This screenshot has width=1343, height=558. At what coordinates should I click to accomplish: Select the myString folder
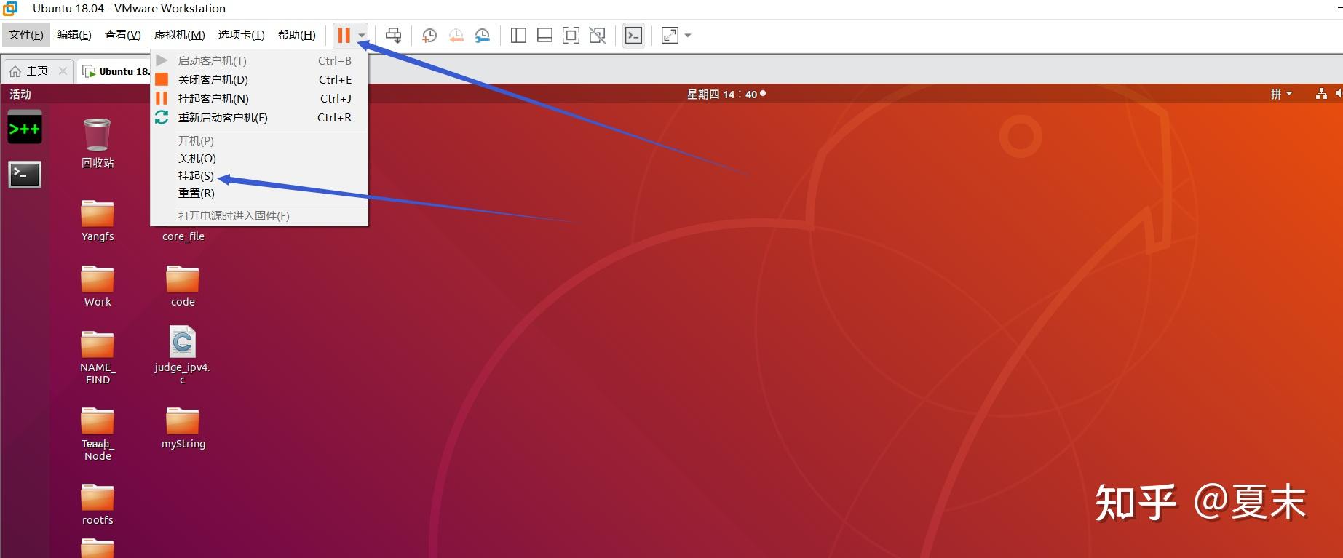click(183, 429)
